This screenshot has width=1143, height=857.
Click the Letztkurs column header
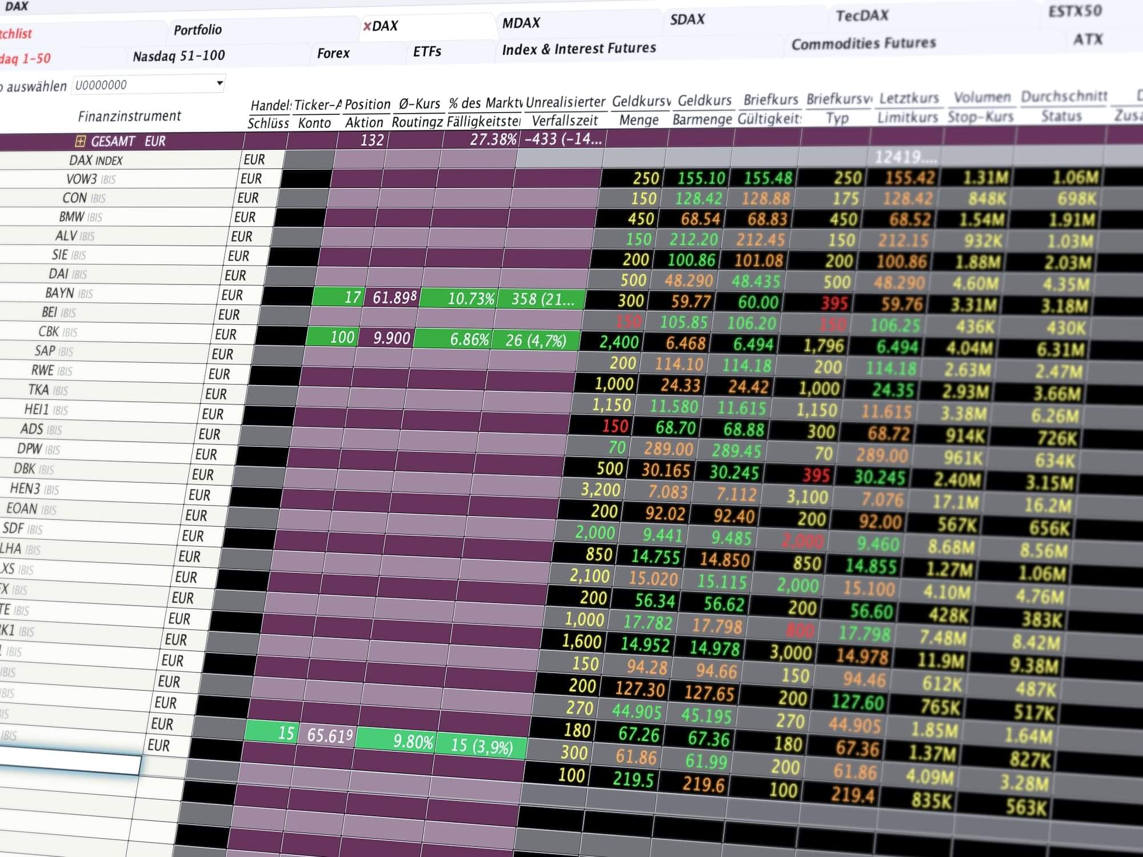[909, 98]
